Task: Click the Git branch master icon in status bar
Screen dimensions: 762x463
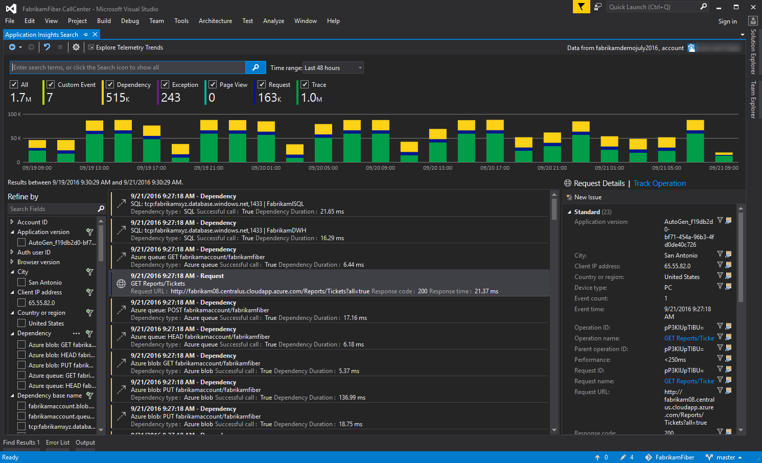Action: click(709, 457)
